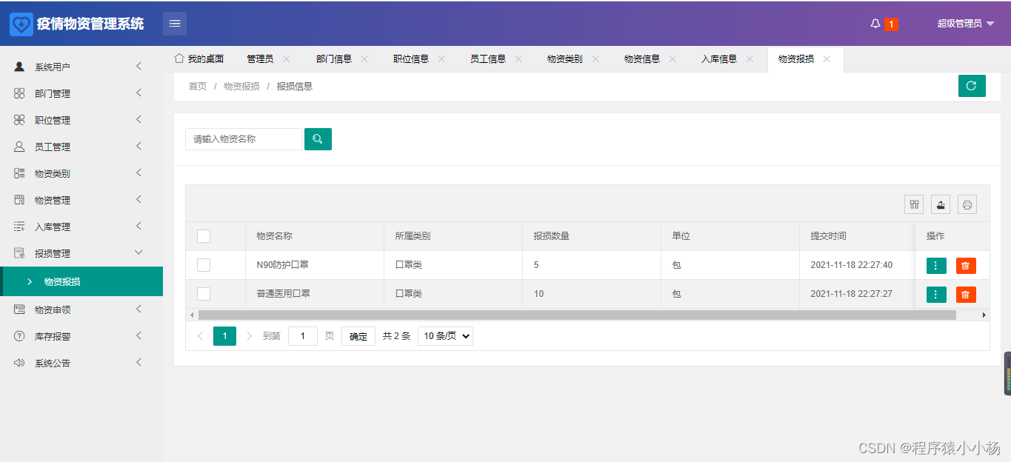Open more actions for N90防护口罩 row
This screenshot has height=462, width=1011.
[x=936, y=266]
